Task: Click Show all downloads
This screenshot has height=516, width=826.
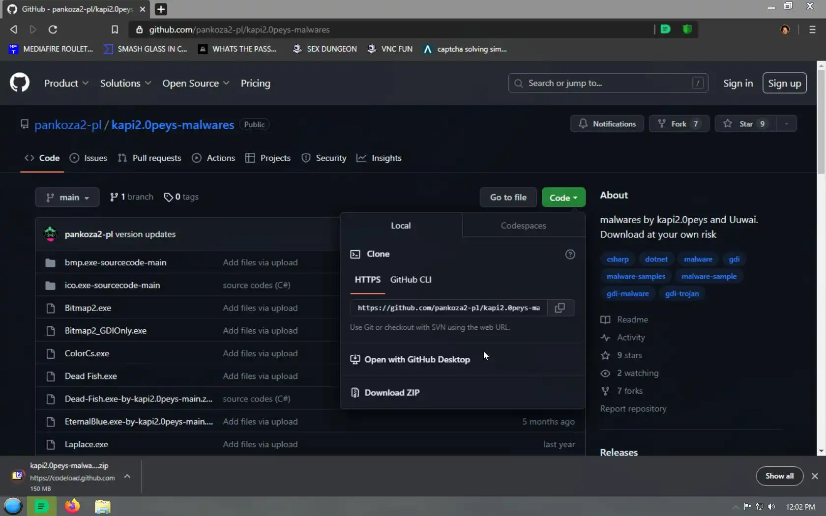Action: (779, 476)
